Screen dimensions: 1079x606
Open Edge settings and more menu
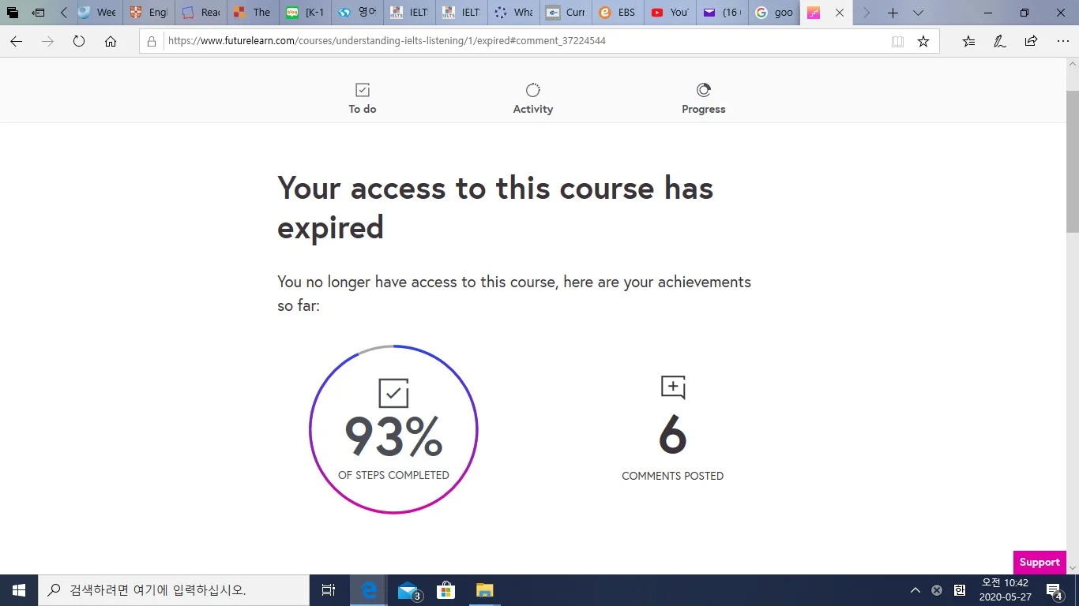(x=1062, y=41)
